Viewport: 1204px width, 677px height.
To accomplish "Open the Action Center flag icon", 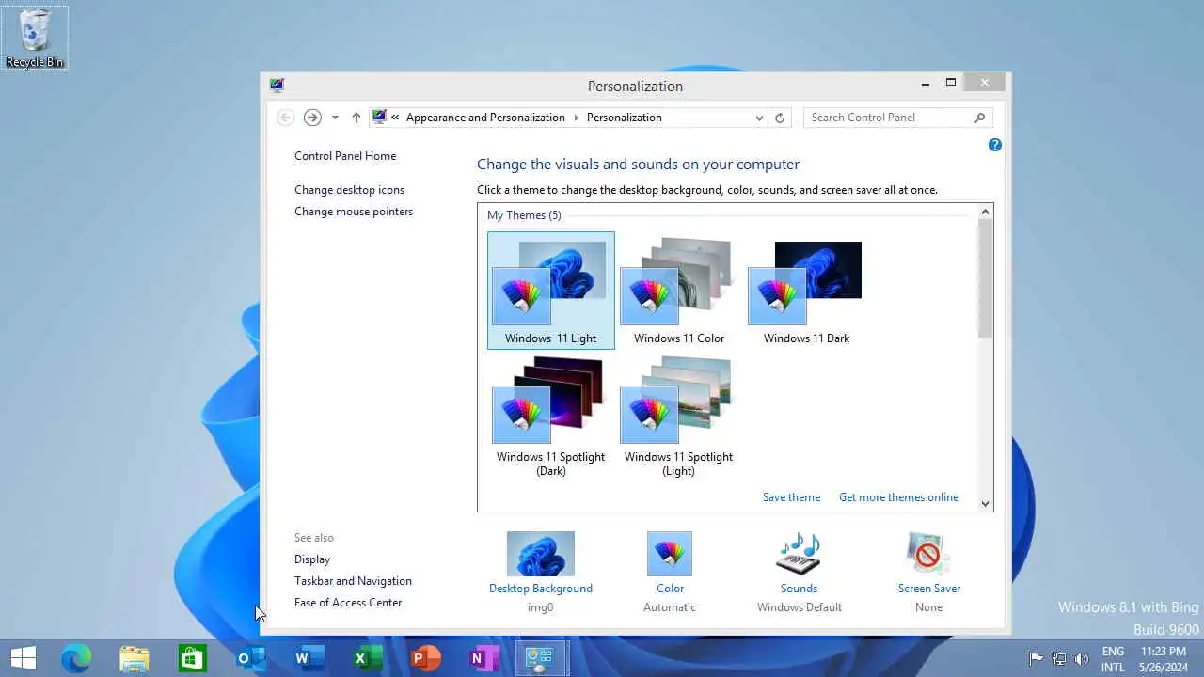I will point(1036,658).
